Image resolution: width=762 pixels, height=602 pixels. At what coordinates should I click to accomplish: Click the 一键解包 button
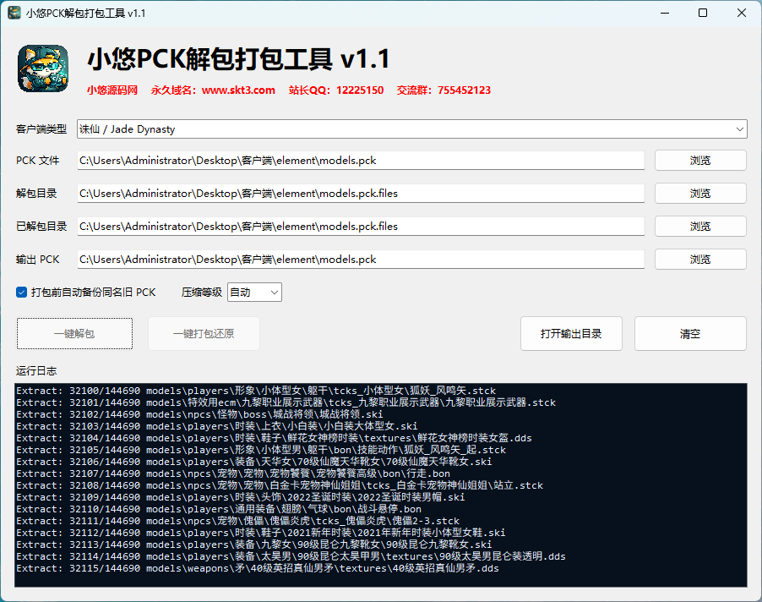click(x=74, y=334)
